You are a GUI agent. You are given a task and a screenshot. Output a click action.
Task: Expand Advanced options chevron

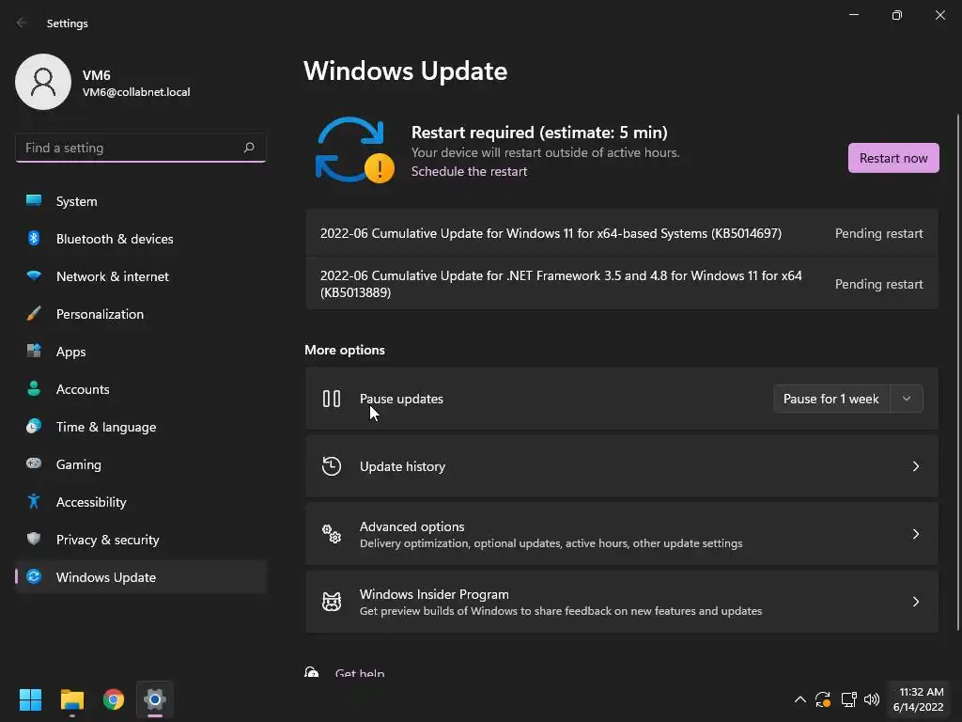[x=916, y=534]
